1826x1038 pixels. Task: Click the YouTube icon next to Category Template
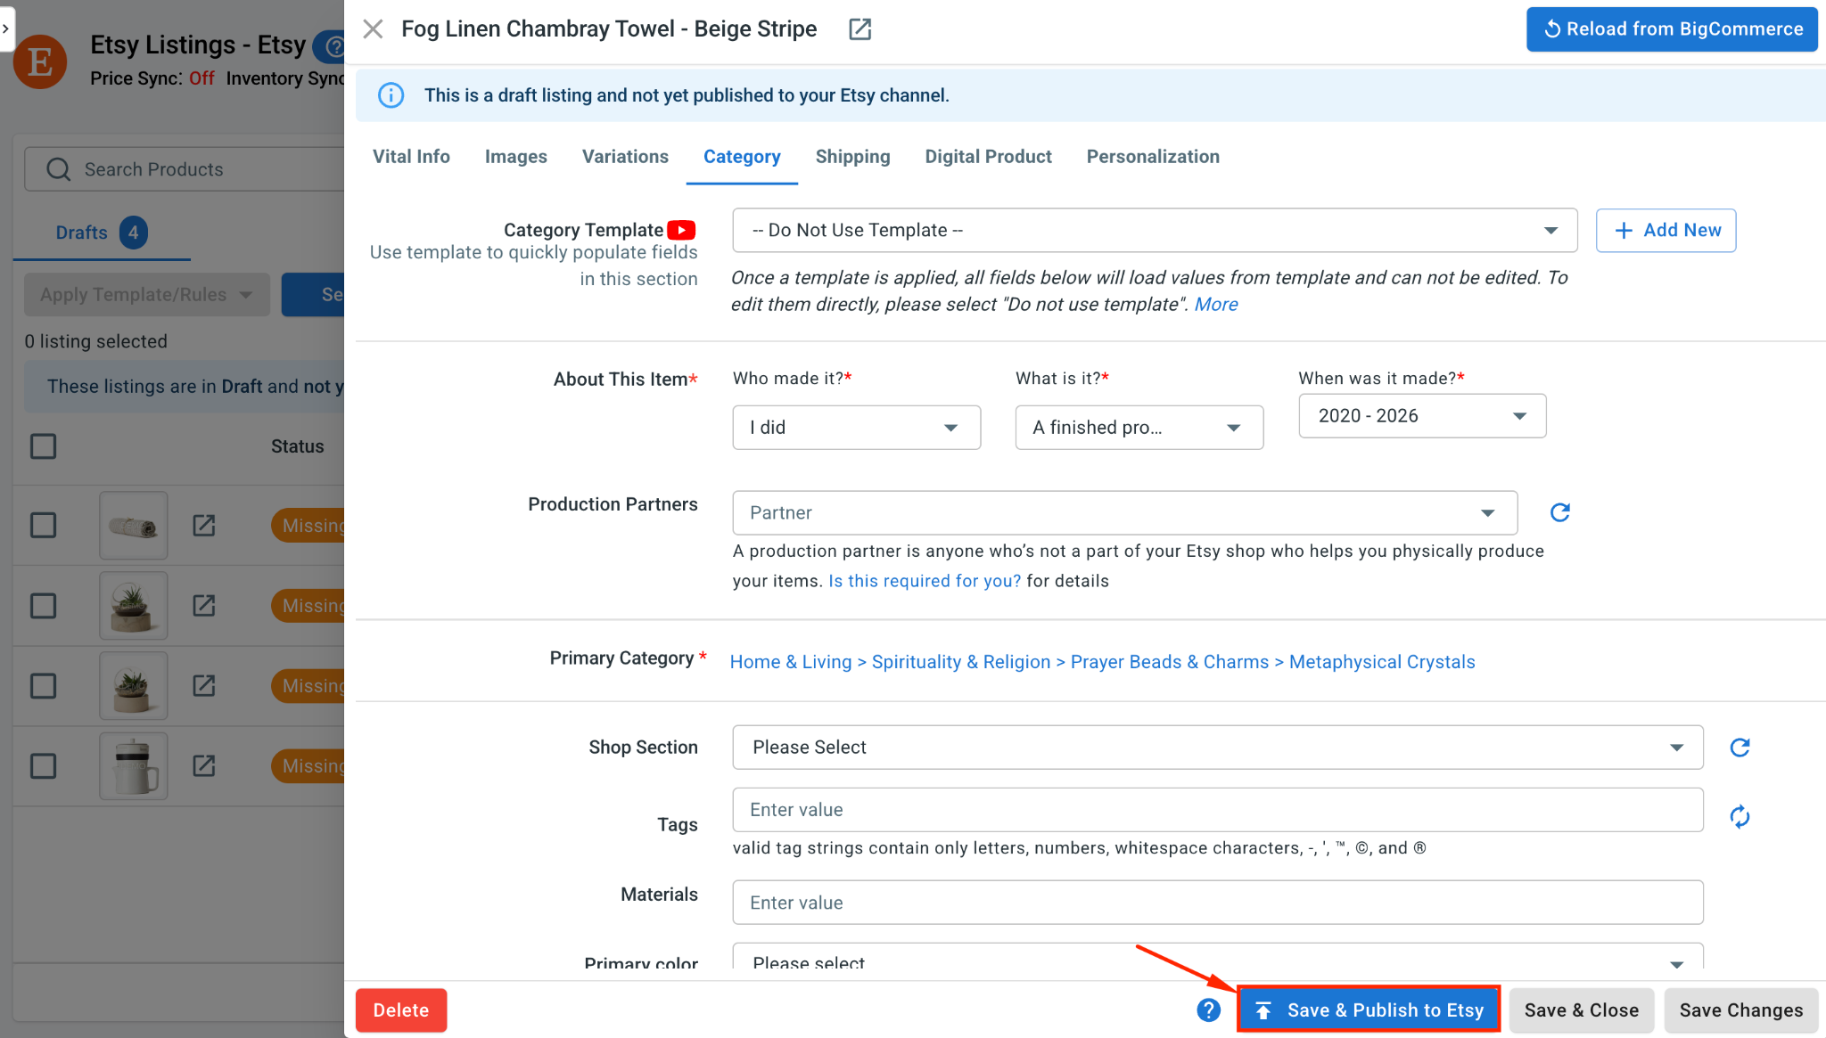(681, 230)
